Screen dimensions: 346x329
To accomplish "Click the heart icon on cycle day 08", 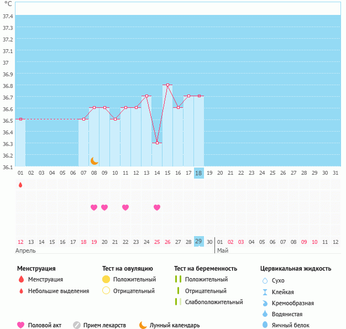I will click(94, 207).
